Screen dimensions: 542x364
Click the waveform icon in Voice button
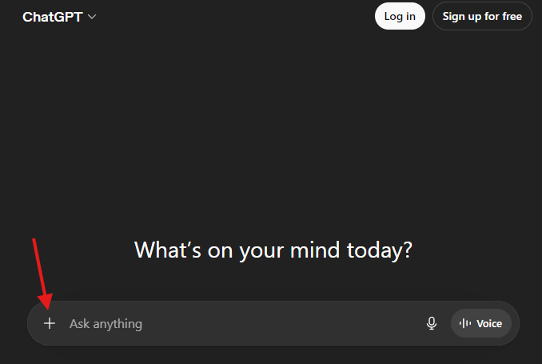pyautogui.click(x=465, y=323)
